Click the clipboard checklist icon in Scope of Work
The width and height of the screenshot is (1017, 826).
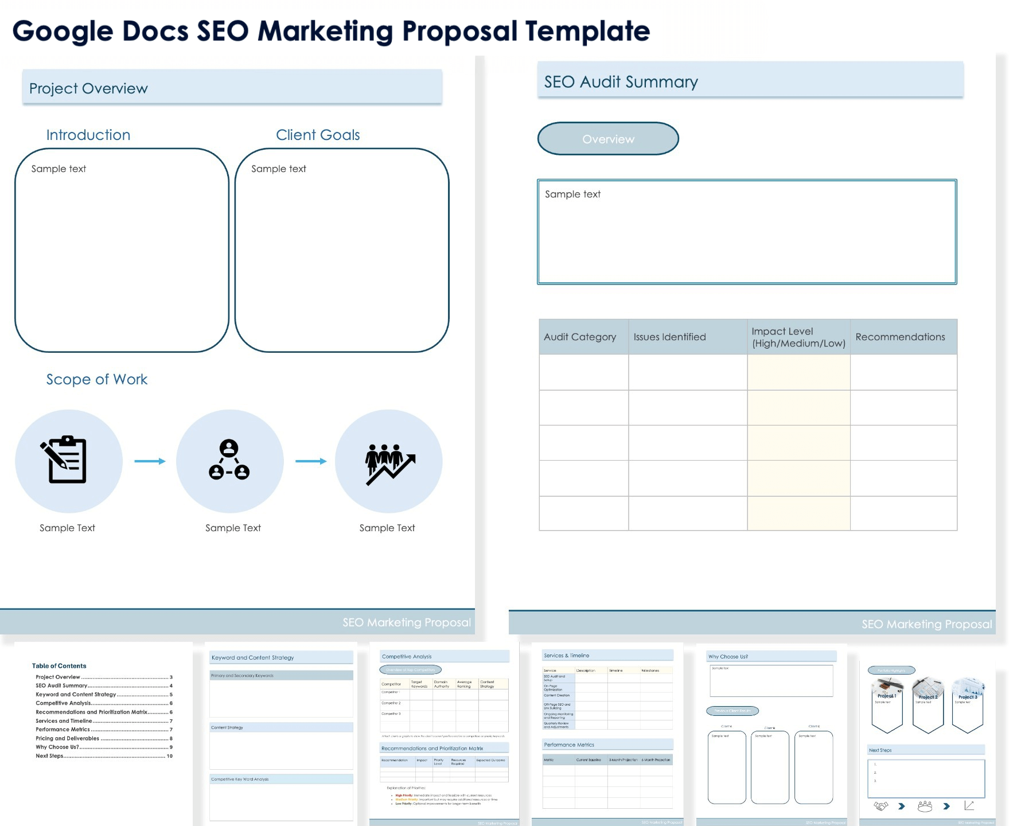coord(64,460)
